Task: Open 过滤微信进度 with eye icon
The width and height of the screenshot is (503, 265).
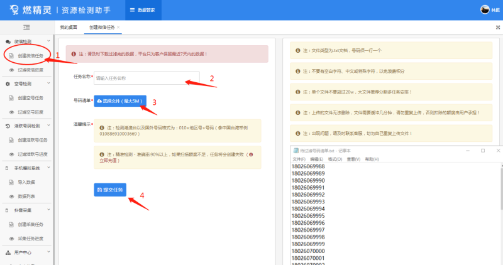Action: pyautogui.click(x=11, y=70)
